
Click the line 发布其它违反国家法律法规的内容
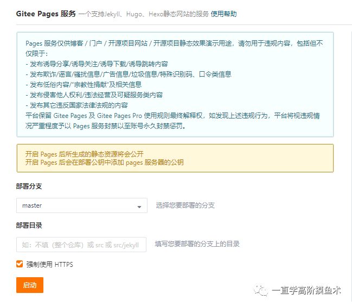pyautogui.click(x=77, y=105)
